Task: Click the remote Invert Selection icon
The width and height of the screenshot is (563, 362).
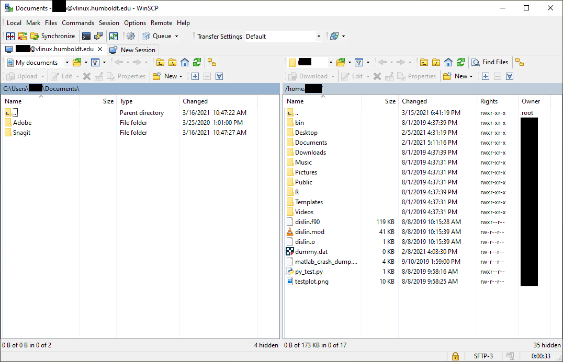Action: pos(510,76)
